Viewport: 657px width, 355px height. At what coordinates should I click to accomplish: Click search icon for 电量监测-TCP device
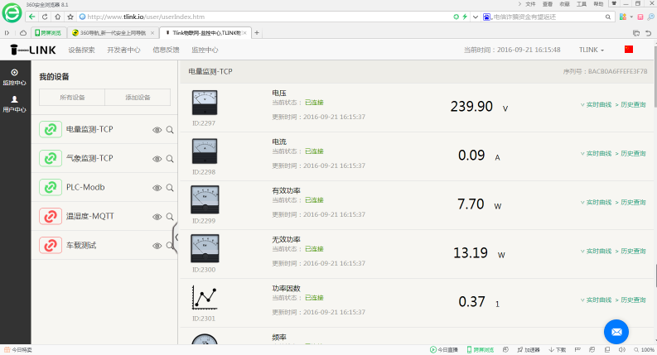170,130
